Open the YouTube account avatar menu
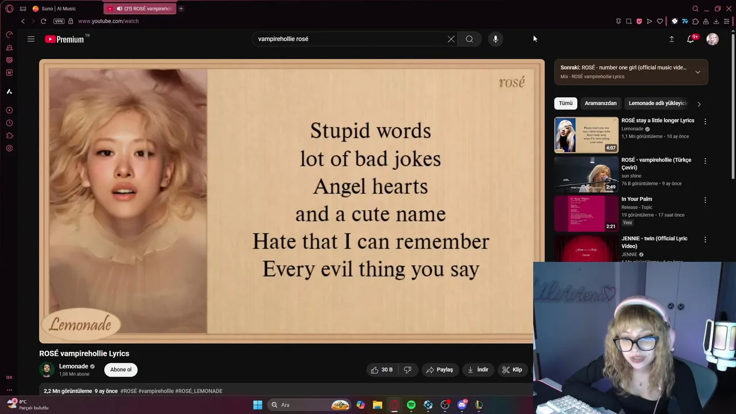This screenshot has height=414, width=736. click(712, 39)
